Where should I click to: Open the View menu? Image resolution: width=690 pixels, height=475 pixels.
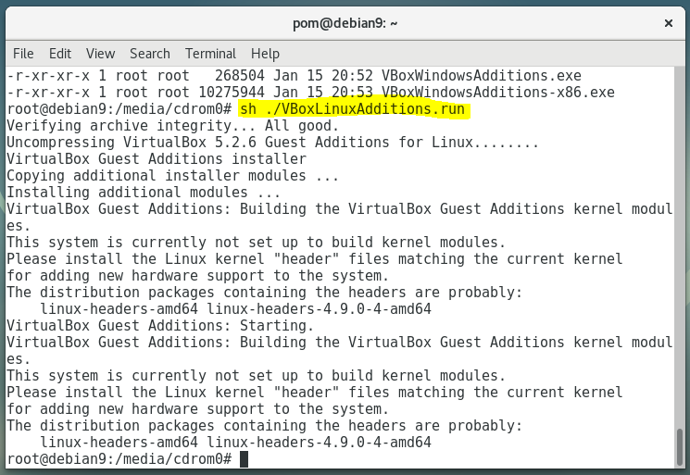click(100, 54)
